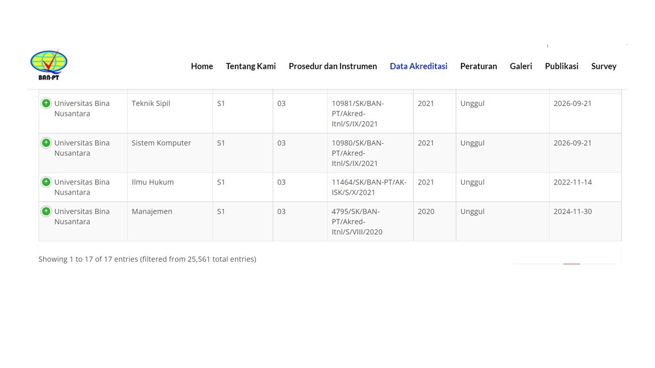655x368 pixels.
Task: Open the Peraturan menu
Action: 478,66
